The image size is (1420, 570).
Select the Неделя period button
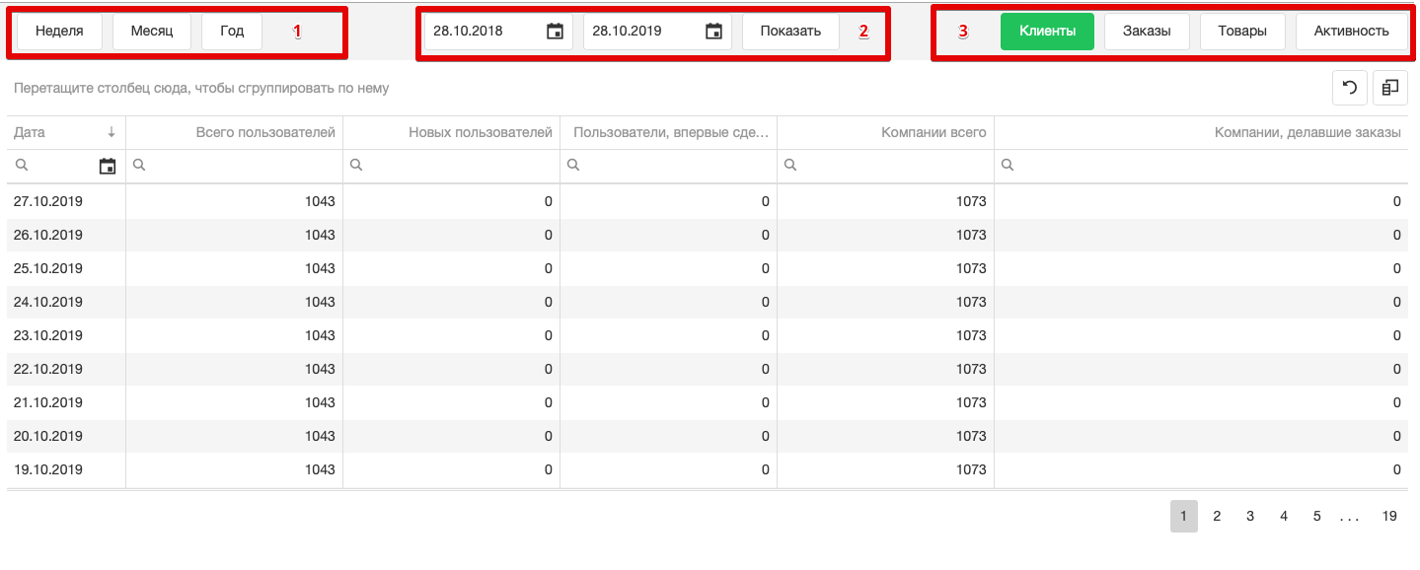[x=59, y=32]
